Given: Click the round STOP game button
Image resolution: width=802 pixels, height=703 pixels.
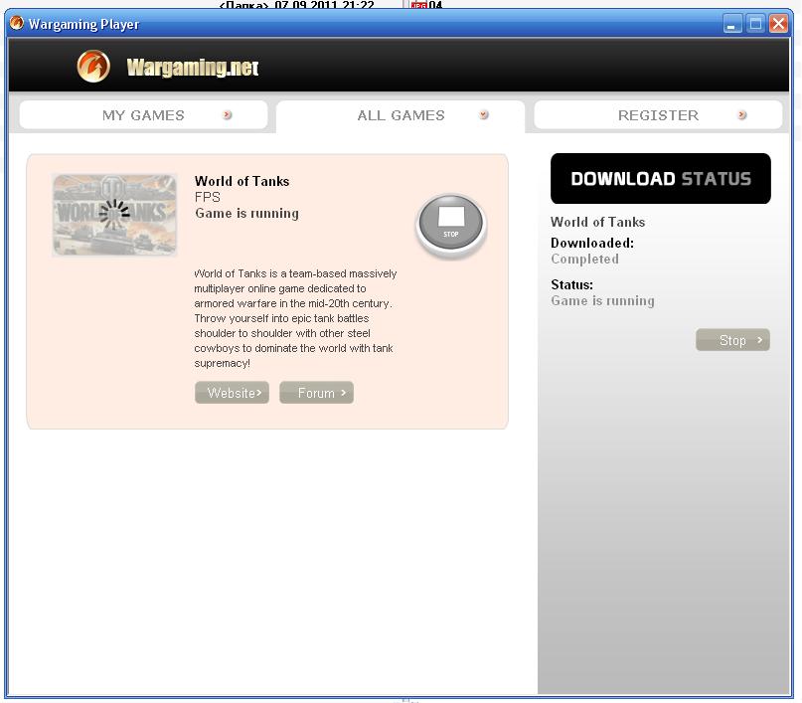Looking at the screenshot, I should pos(450,223).
